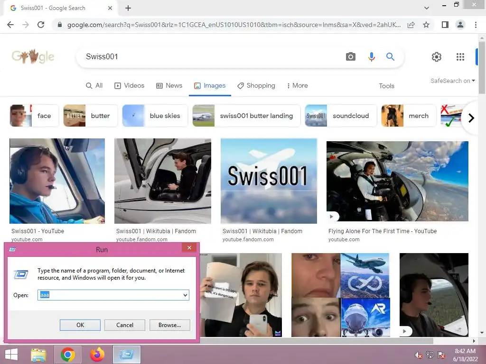Bookmark this page with star icon

point(426,25)
